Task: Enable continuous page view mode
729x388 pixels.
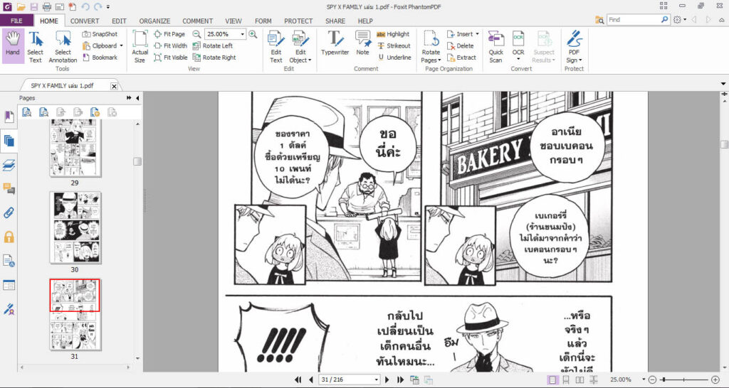Action: pos(566,379)
